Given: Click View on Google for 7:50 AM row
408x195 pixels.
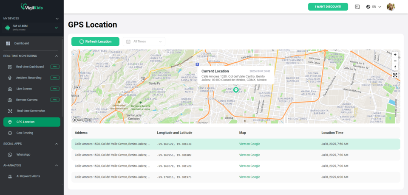Looking at the screenshot, I should tap(249, 144).
